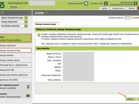Screen dimensions: 139x104
Task: Click the REGON label
Action: coord(58,67)
